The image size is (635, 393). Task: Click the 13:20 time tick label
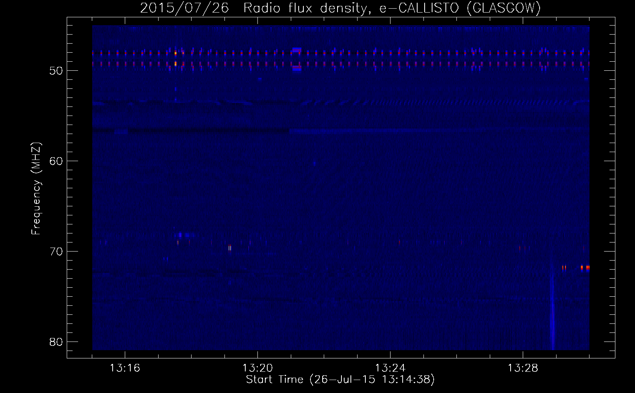click(257, 368)
